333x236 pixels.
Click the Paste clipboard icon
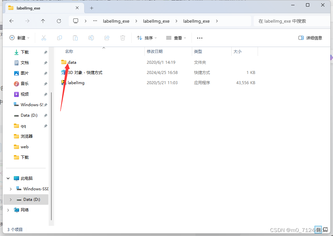(x=75, y=38)
